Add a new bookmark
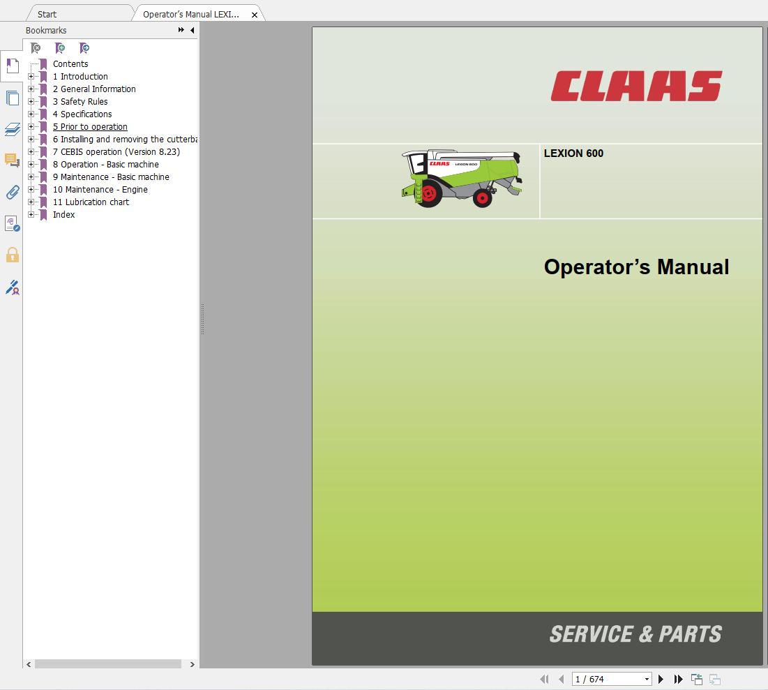 coord(59,47)
